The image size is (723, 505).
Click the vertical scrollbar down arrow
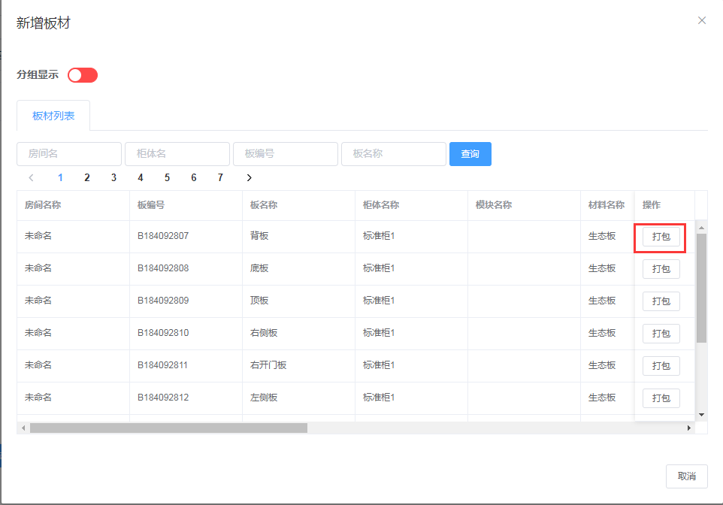point(701,414)
